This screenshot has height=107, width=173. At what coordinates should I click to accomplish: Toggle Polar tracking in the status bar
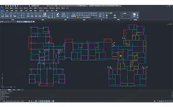pos(36,101)
